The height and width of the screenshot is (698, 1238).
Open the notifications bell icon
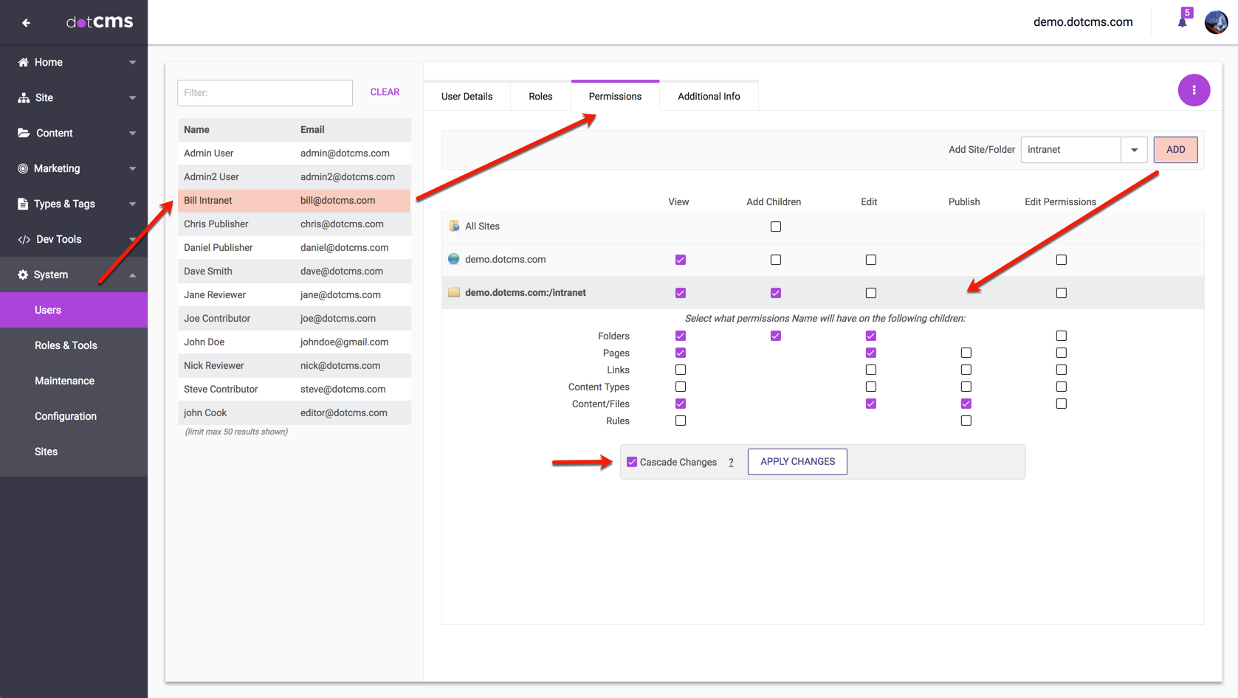point(1183,21)
